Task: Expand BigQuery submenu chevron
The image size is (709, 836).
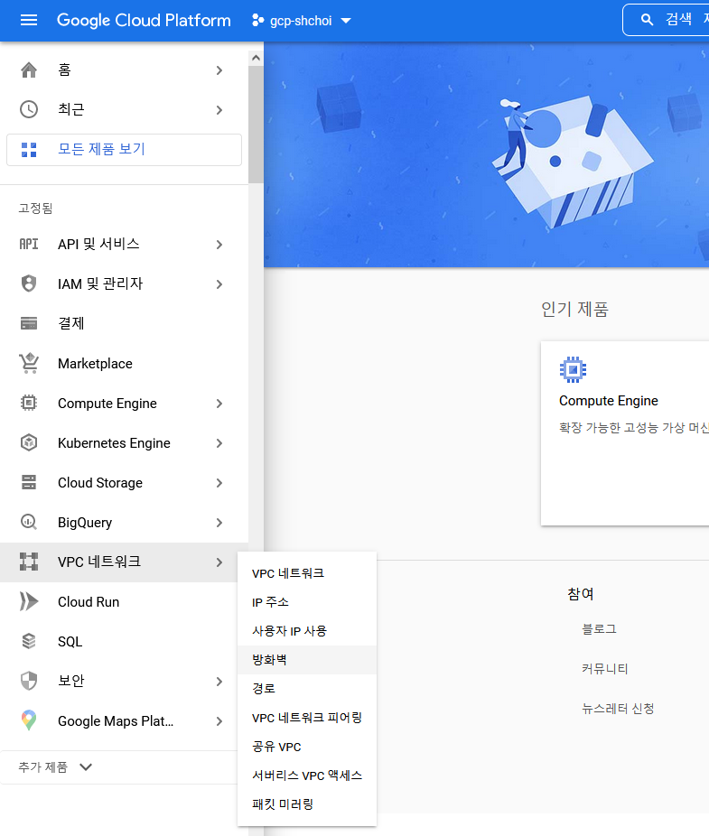Action: point(219,523)
